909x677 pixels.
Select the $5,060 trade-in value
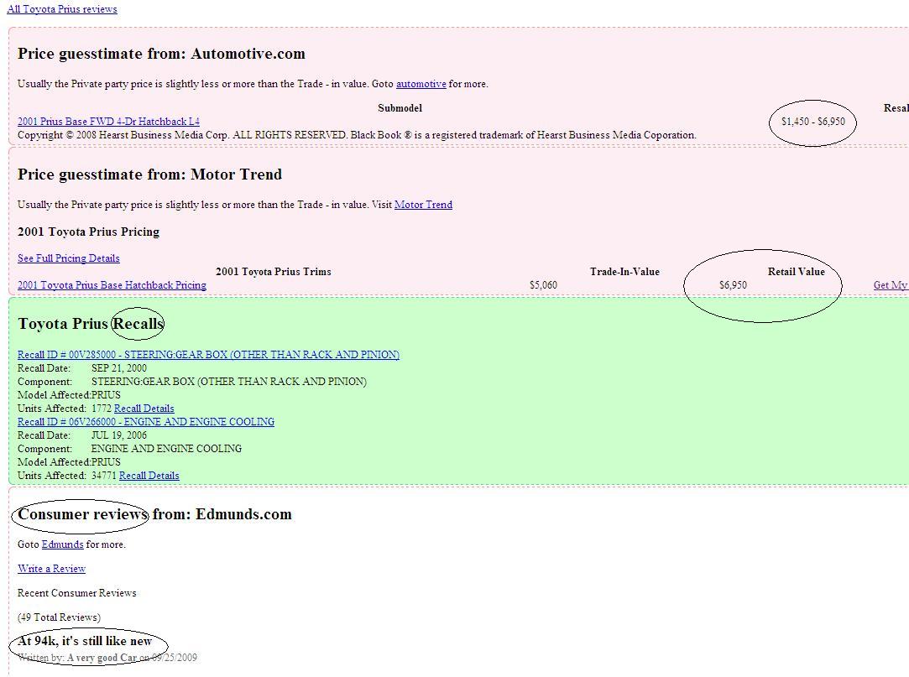tap(543, 284)
